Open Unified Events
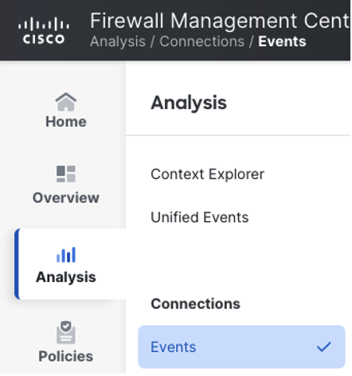Image resolution: width=352 pixels, height=376 pixels. coord(200,217)
